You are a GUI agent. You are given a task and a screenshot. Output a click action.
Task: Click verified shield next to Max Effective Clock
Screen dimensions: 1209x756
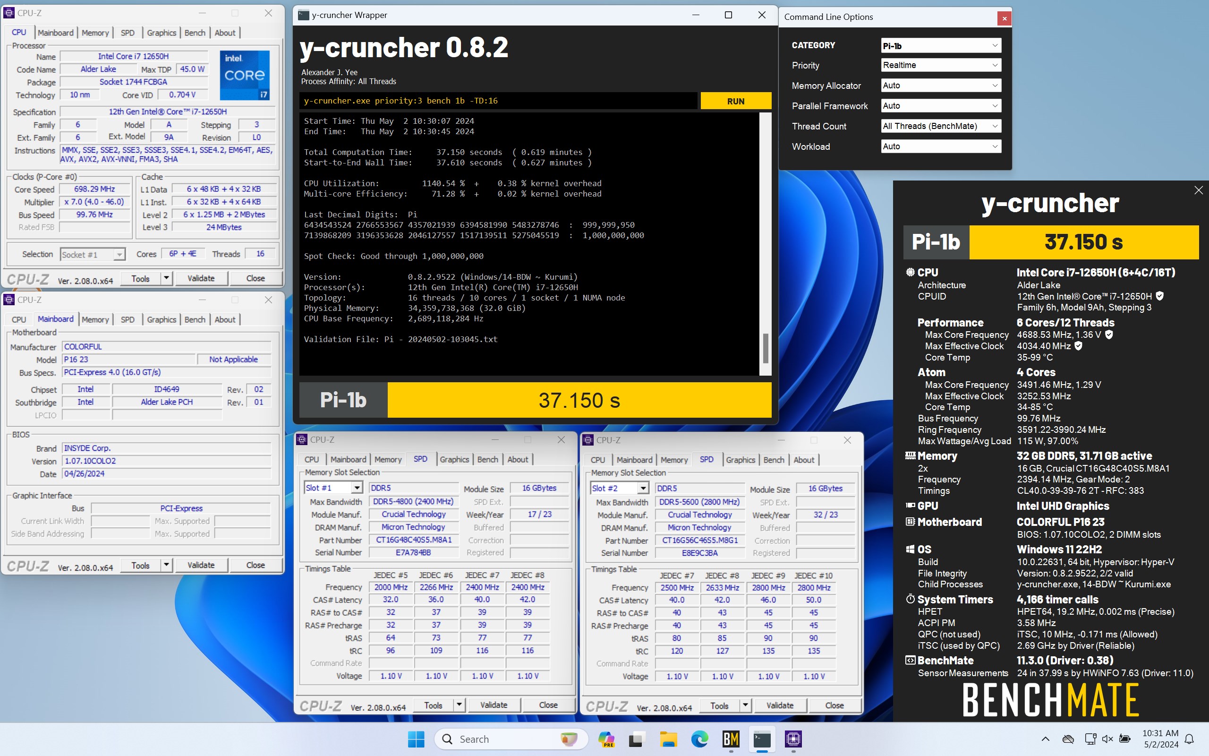pos(1078,346)
